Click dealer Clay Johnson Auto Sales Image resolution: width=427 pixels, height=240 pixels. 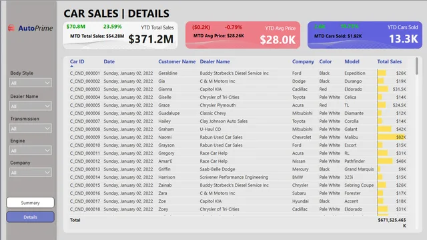(224, 121)
